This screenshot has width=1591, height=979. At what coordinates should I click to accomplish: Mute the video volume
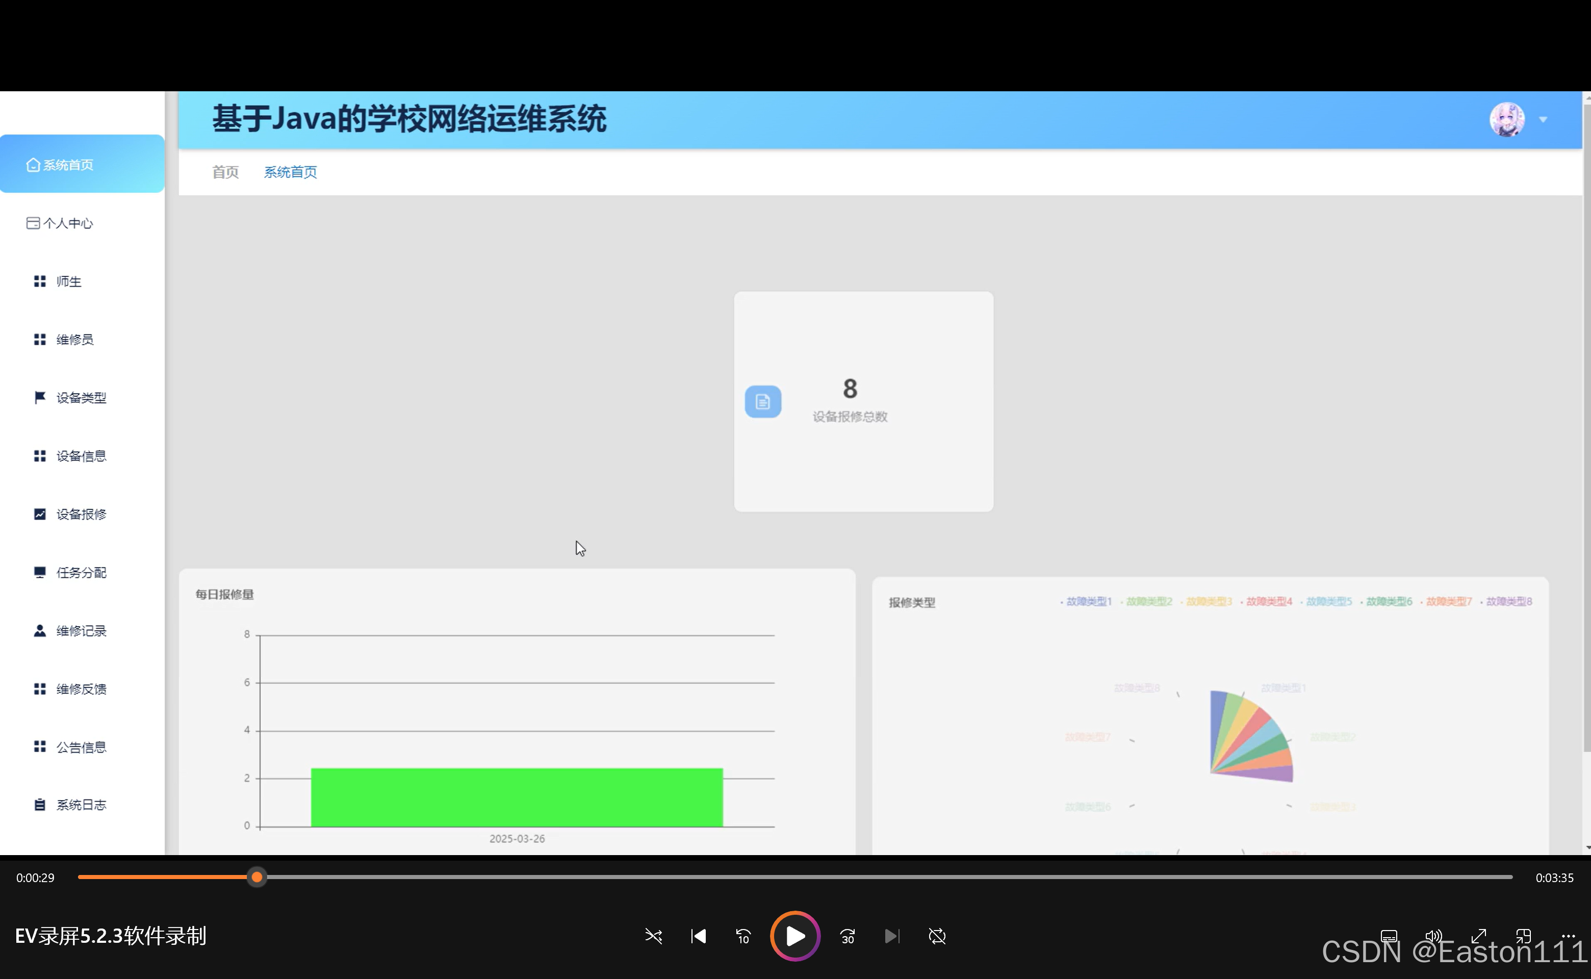point(1433,936)
